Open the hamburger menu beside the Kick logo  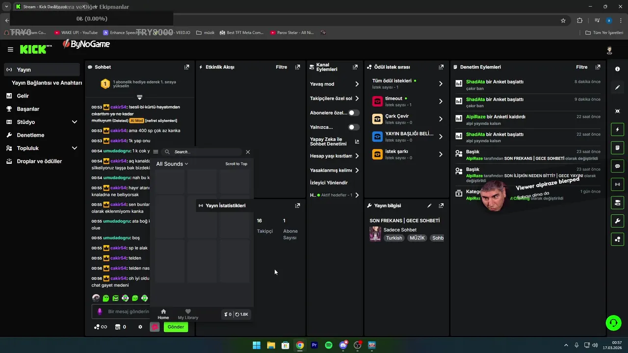point(10,50)
